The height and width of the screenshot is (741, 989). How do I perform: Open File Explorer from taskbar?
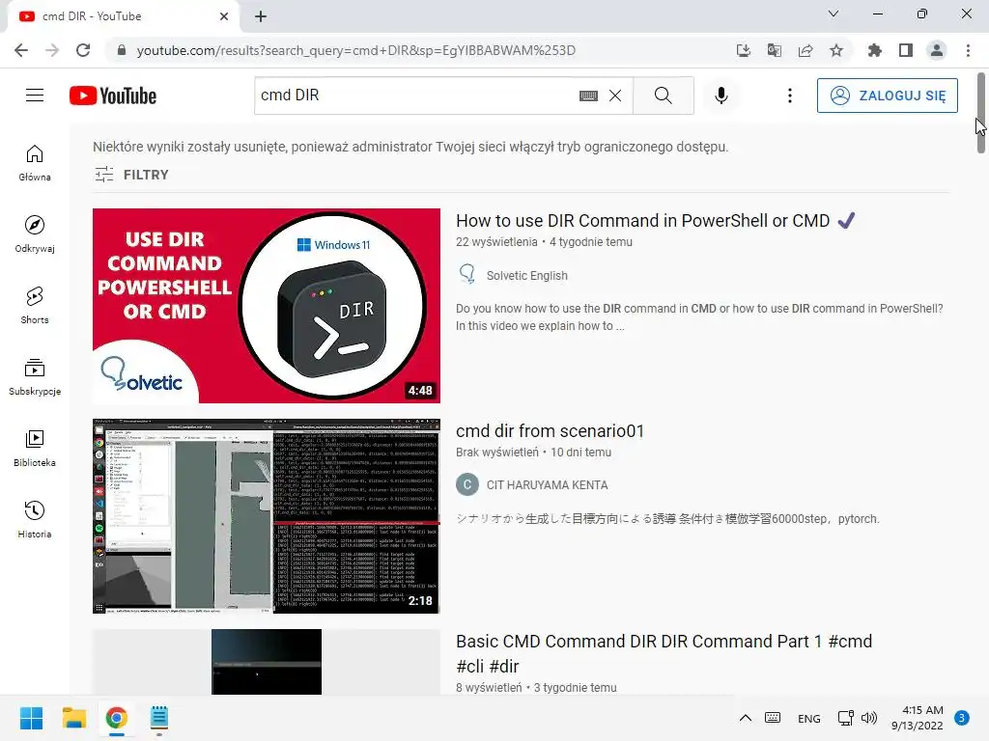(x=73, y=718)
